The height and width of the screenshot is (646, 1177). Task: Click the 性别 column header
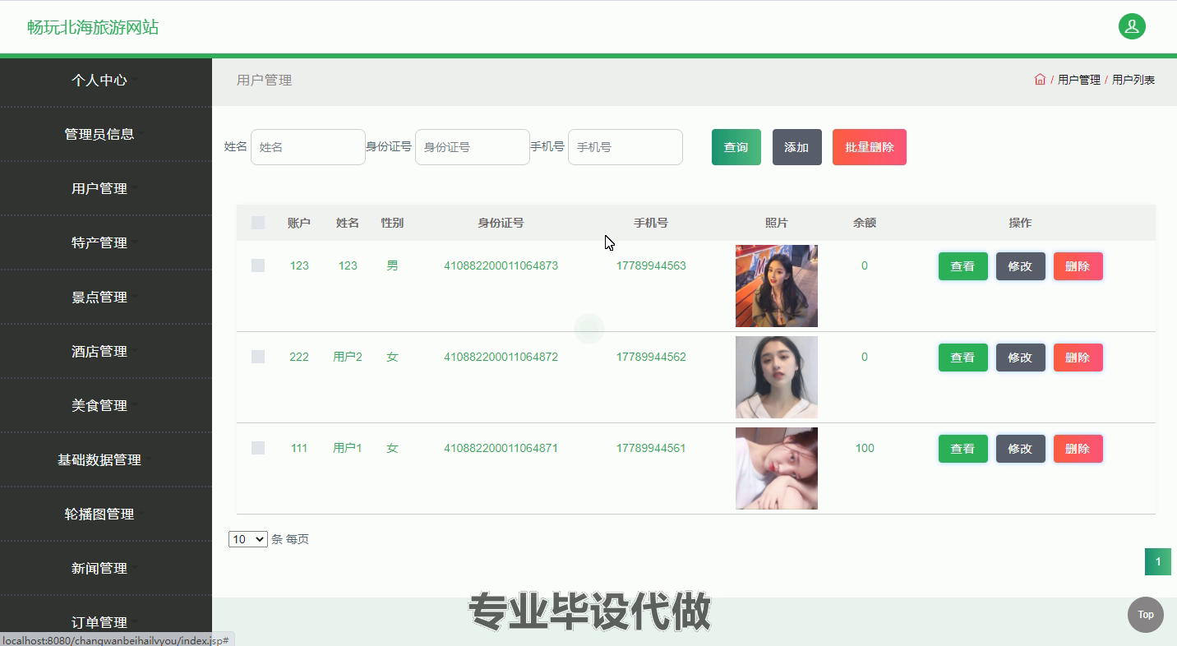[392, 223]
